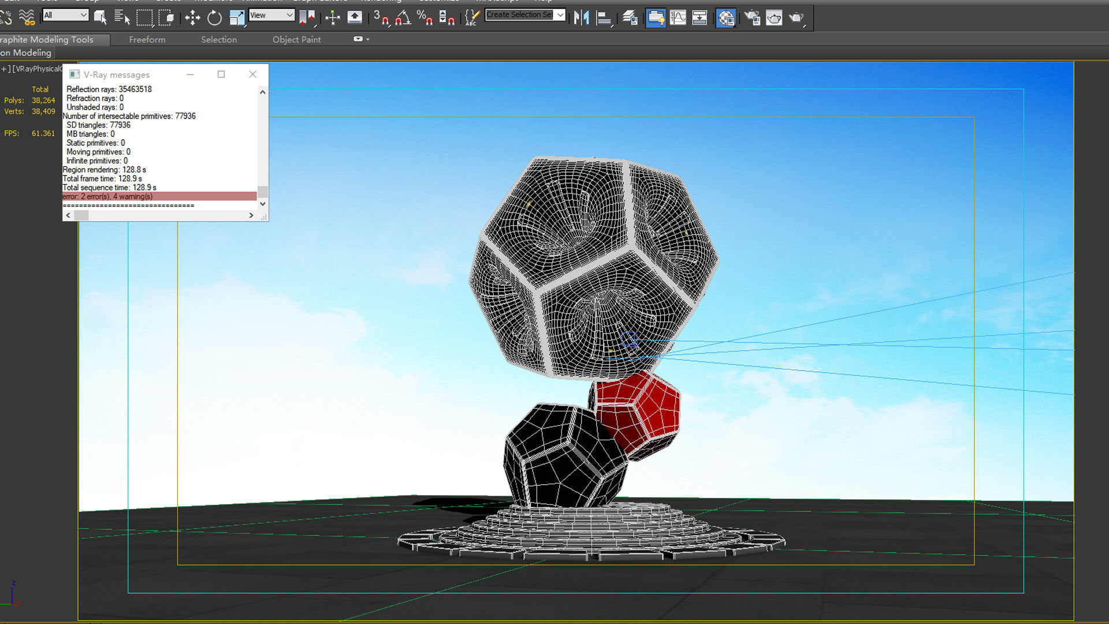Toggle the 3D Snaps button

click(381, 18)
